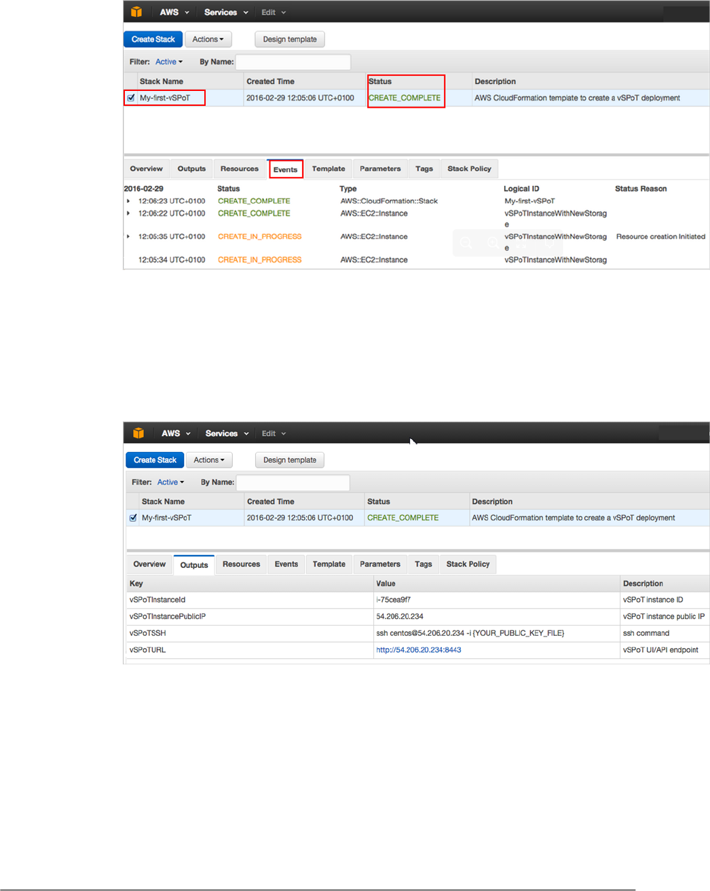The image size is (710, 891).
Task: Click Created Time column header in top console
Action: (270, 81)
